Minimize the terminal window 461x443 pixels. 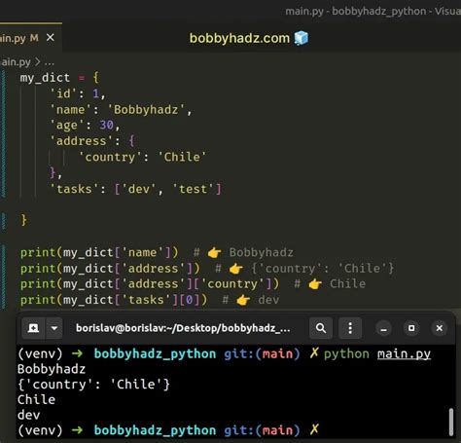(x=383, y=328)
